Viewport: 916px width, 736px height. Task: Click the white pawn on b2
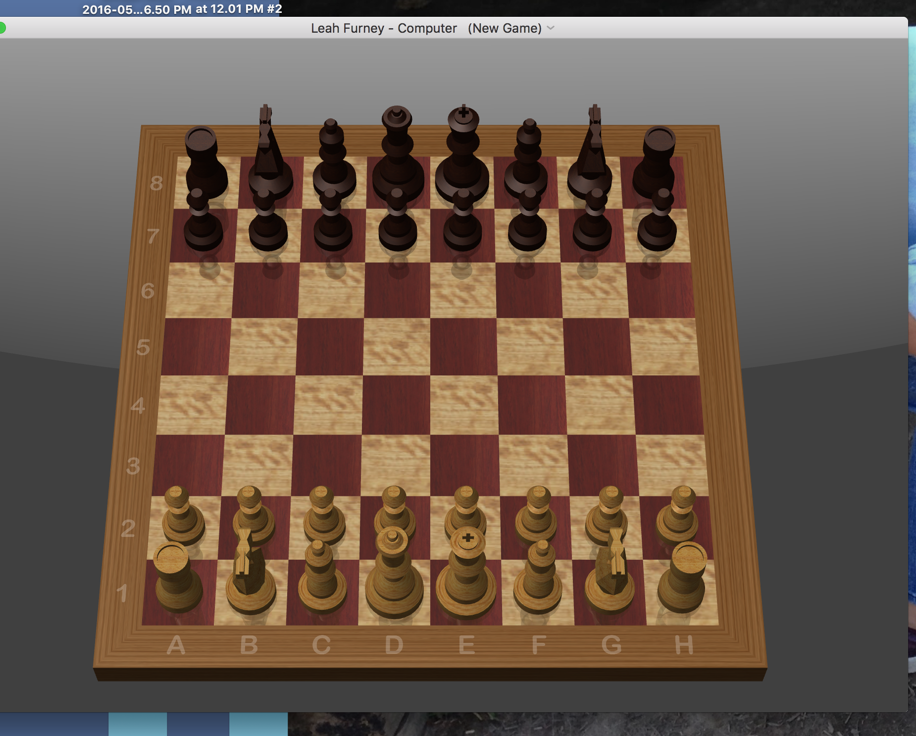tap(254, 515)
